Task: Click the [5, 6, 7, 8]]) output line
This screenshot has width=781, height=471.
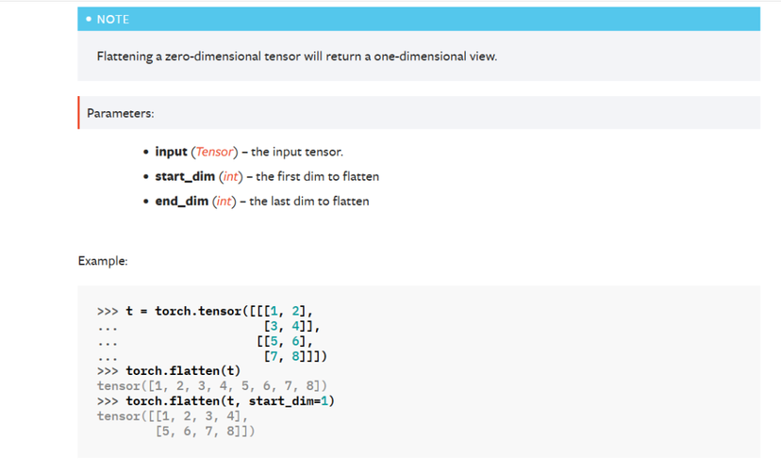Action: point(204,431)
